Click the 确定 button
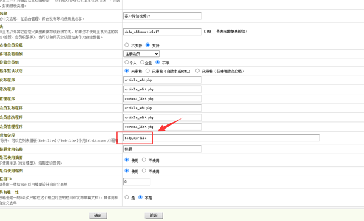Image resolution: width=364 pixels, height=221 pixels. tap(98, 216)
